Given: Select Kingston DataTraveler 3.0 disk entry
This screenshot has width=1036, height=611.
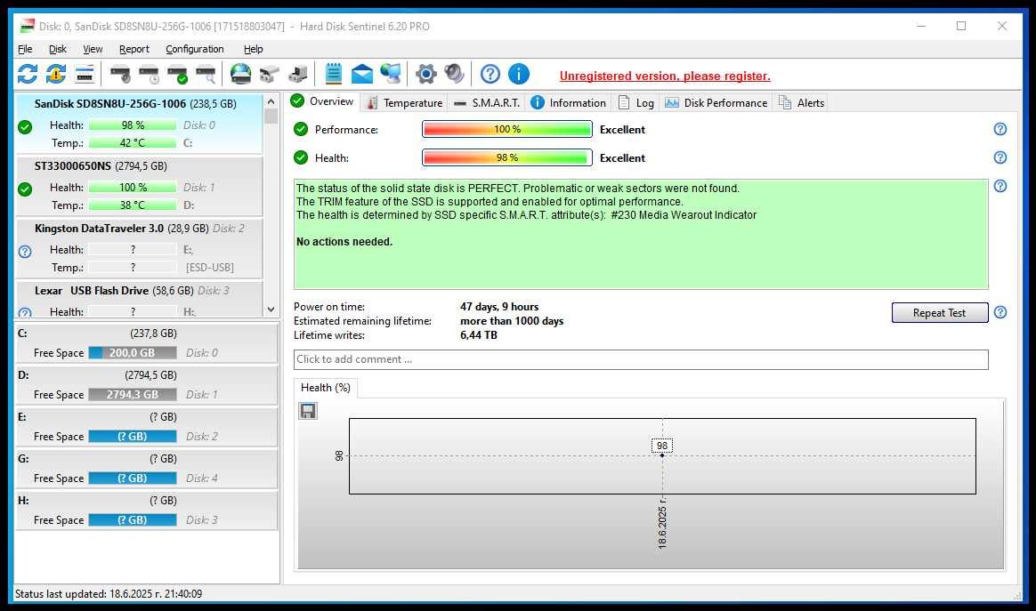Looking at the screenshot, I should click(x=139, y=249).
